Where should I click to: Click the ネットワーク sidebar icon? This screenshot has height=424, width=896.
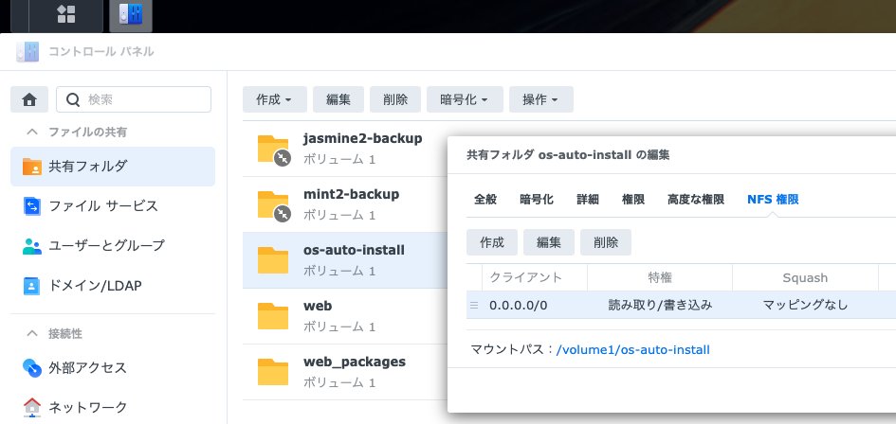tap(32, 408)
